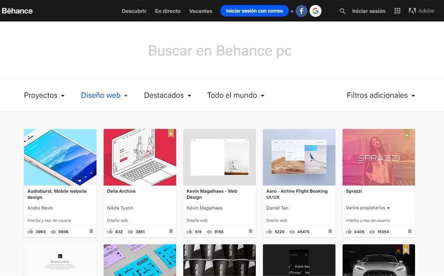Like the Delis Archive project with thumbs-up

click(x=110, y=231)
